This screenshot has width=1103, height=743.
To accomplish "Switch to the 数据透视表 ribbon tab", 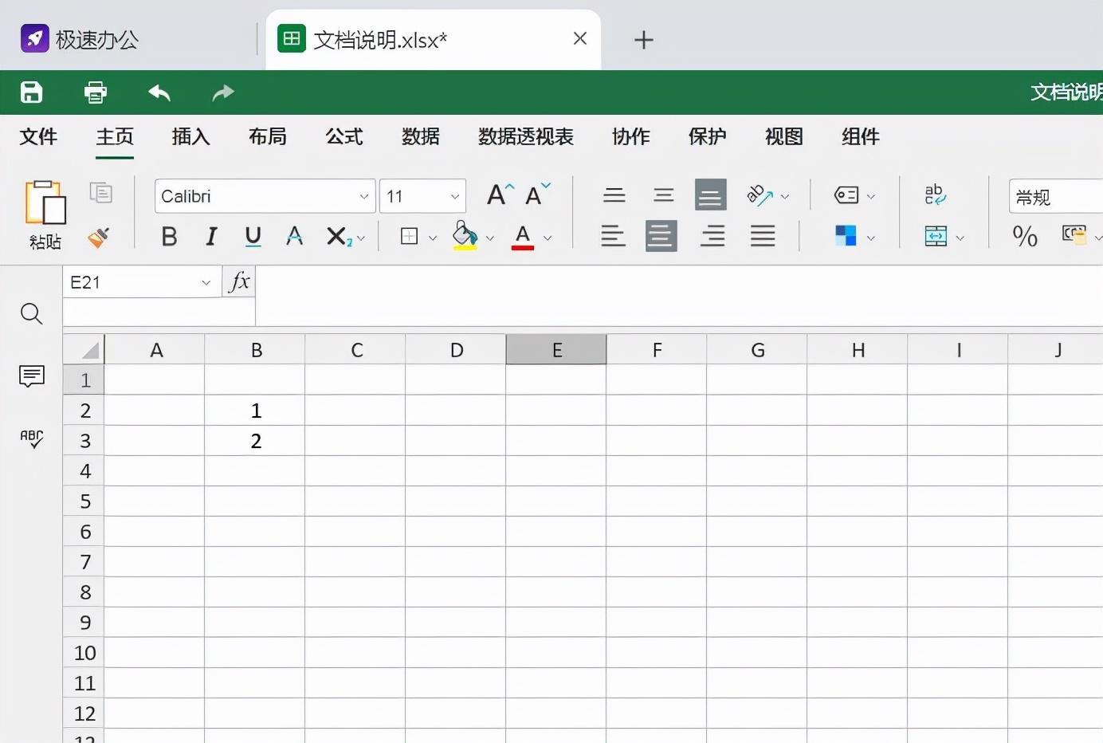I will click(x=526, y=136).
